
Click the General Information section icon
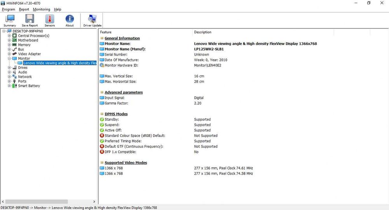tap(102, 38)
